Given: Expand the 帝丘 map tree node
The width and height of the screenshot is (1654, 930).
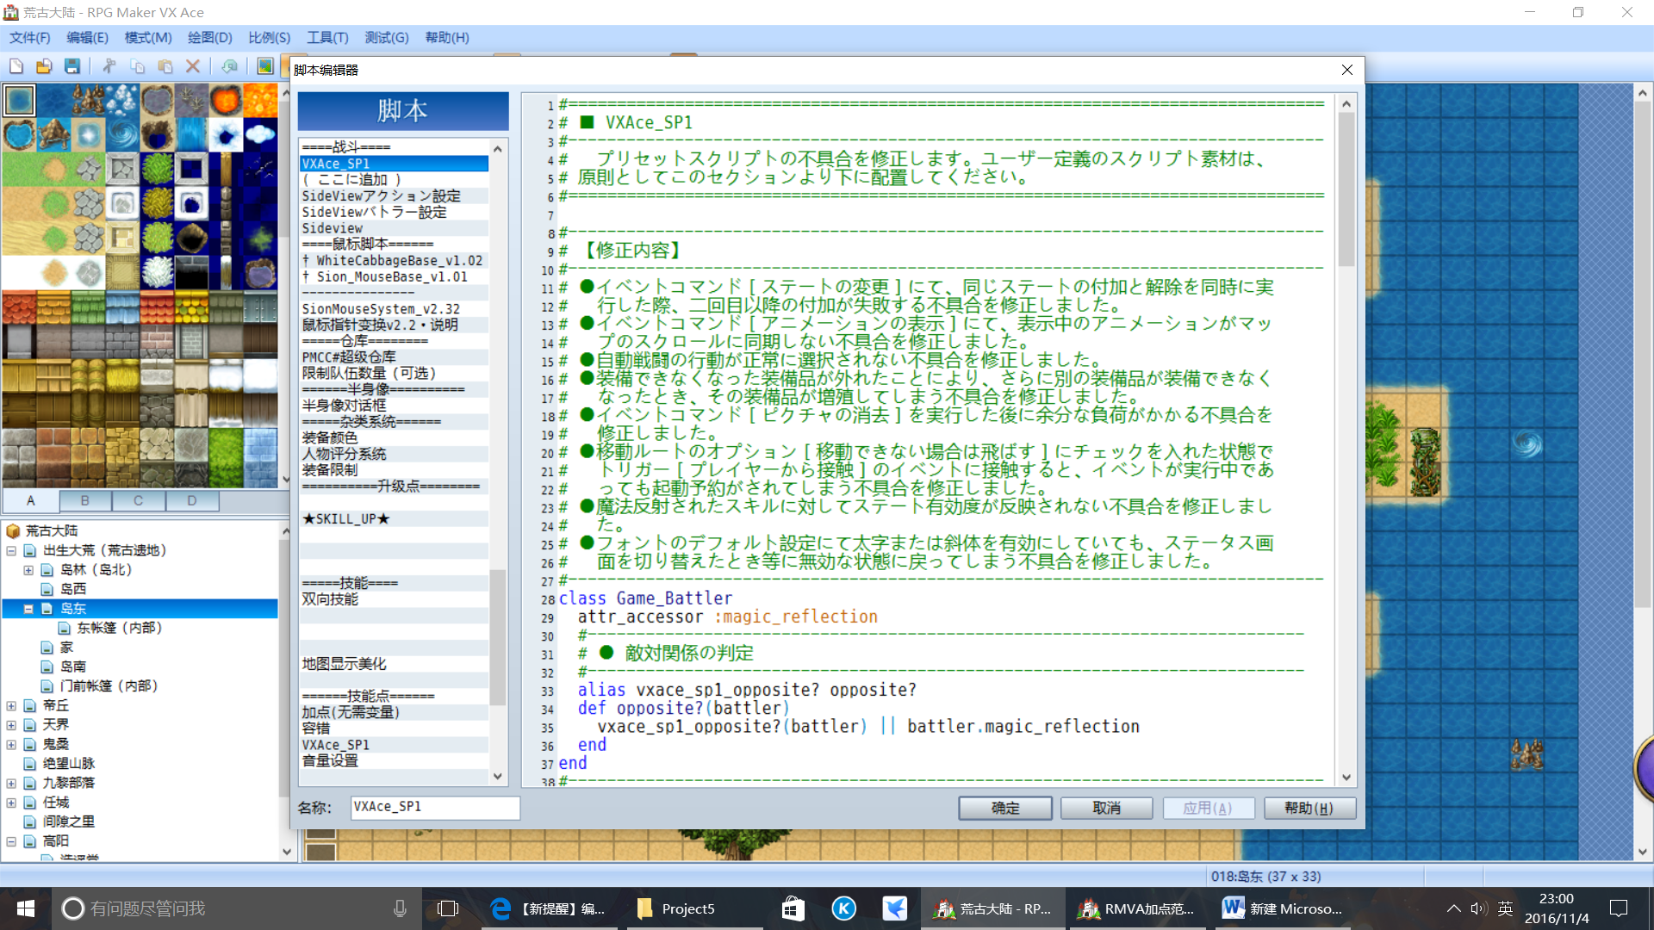Looking at the screenshot, I should click(11, 705).
